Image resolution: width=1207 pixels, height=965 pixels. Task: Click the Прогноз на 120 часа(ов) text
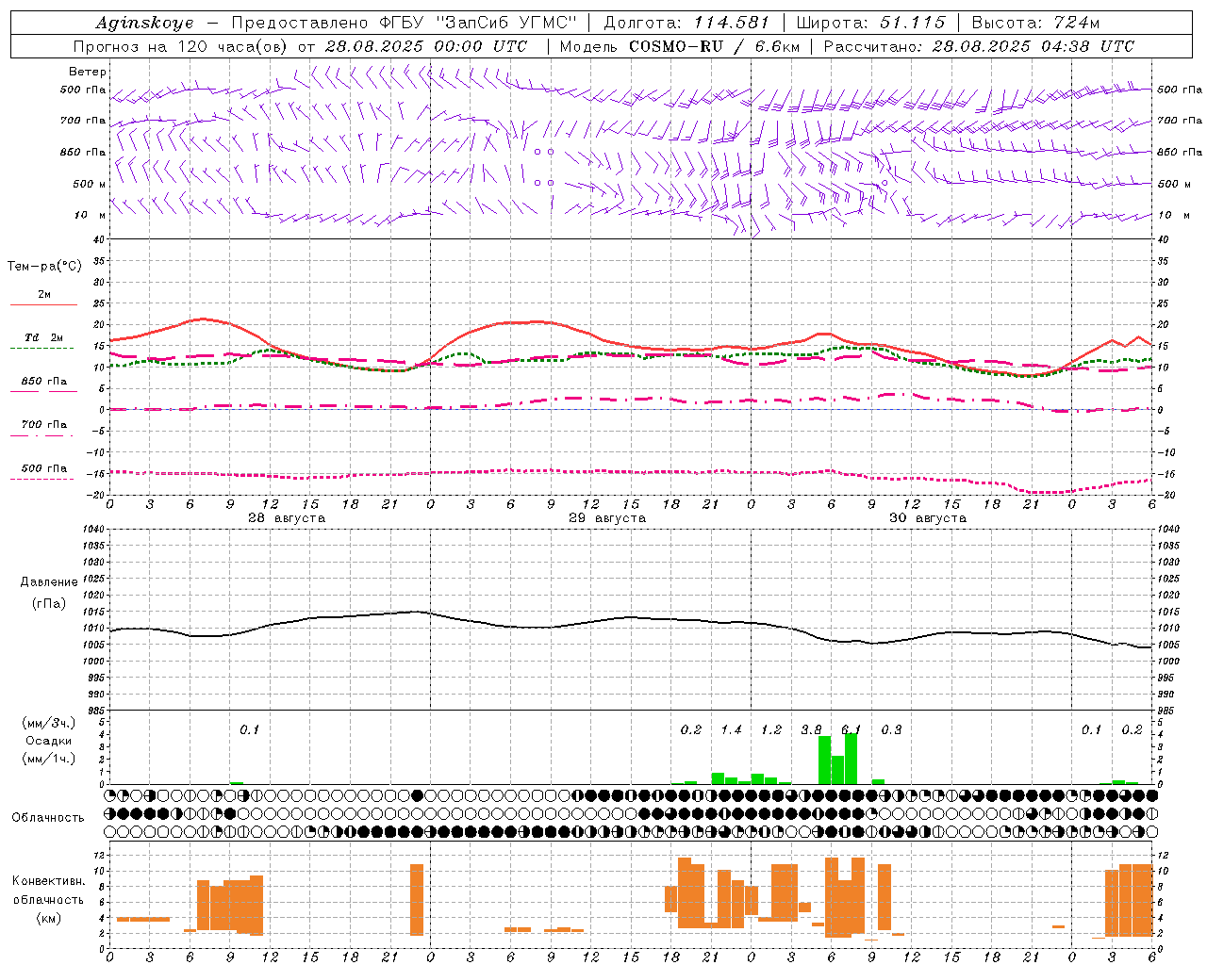(x=182, y=46)
